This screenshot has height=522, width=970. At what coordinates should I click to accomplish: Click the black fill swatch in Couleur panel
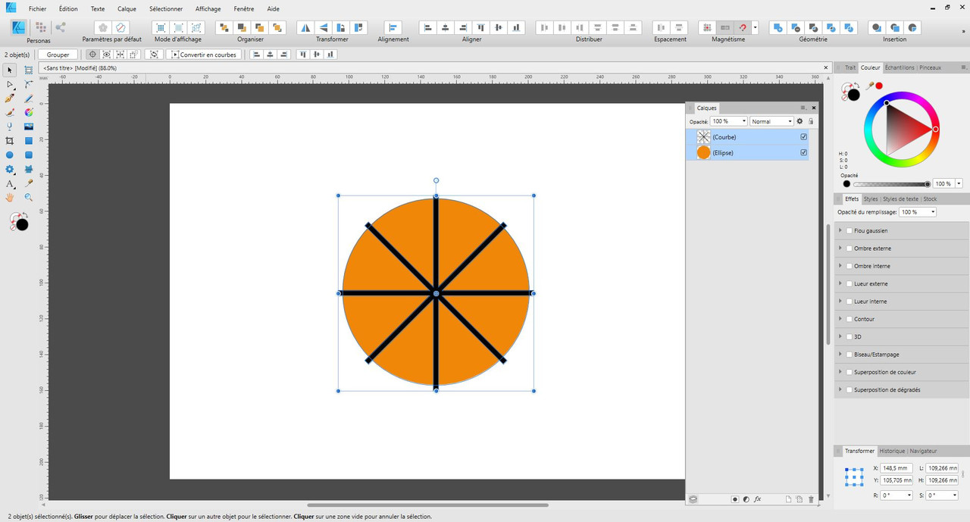tap(854, 95)
